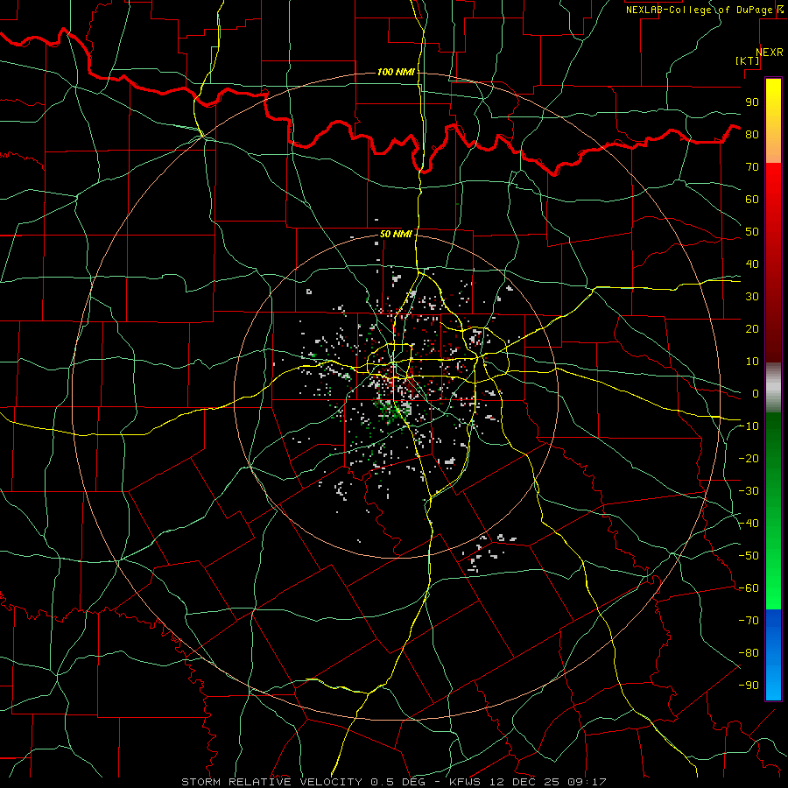
Task: Click the -50 knot value on the scale
Action: pyautogui.click(x=749, y=556)
